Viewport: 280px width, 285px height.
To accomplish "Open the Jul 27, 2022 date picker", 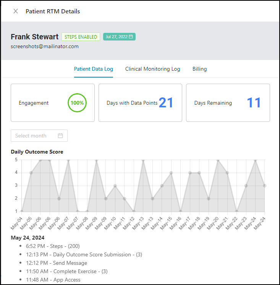I will tap(119, 37).
